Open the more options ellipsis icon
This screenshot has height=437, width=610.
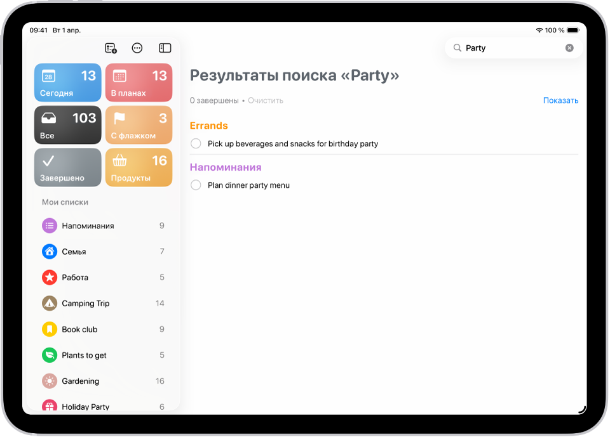pyautogui.click(x=137, y=48)
